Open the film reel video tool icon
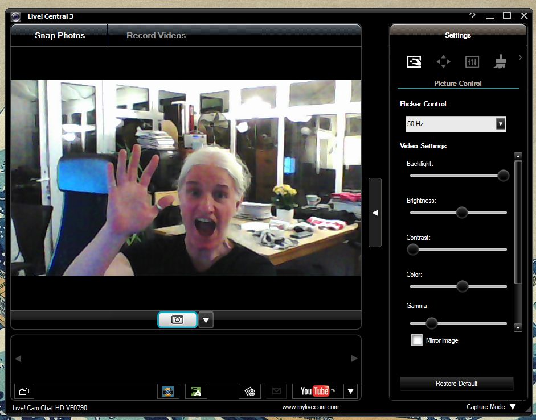Image resolution: width=536 pixels, height=420 pixels. [x=249, y=392]
